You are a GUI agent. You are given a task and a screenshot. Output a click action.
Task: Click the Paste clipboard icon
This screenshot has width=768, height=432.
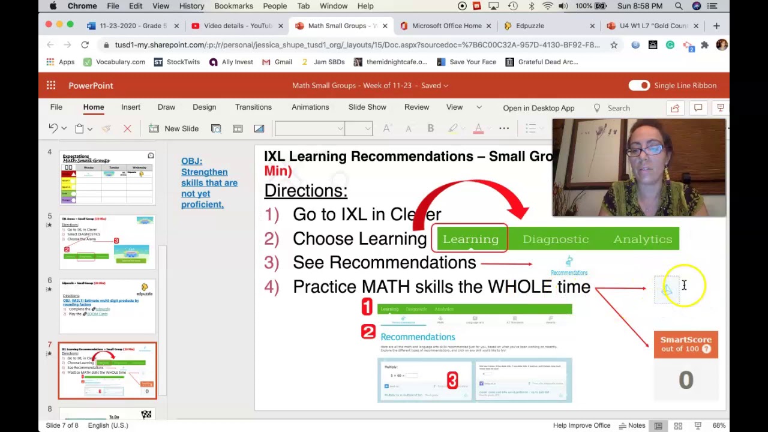tap(79, 128)
